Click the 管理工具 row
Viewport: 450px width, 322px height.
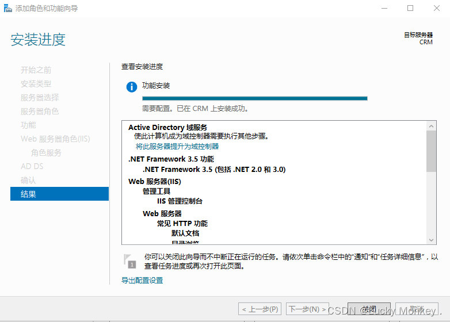click(x=157, y=191)
